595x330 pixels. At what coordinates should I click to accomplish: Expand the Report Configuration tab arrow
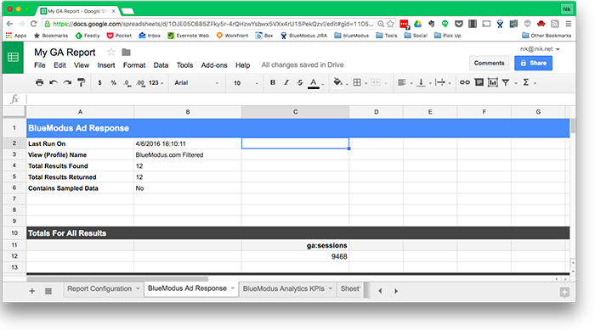pyautogui.click(x=138, y=288)
